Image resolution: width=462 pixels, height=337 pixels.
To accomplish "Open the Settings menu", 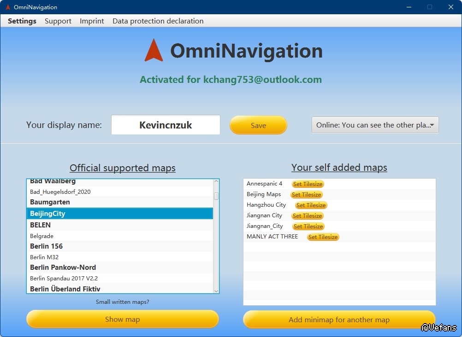I will coord(22,21).
